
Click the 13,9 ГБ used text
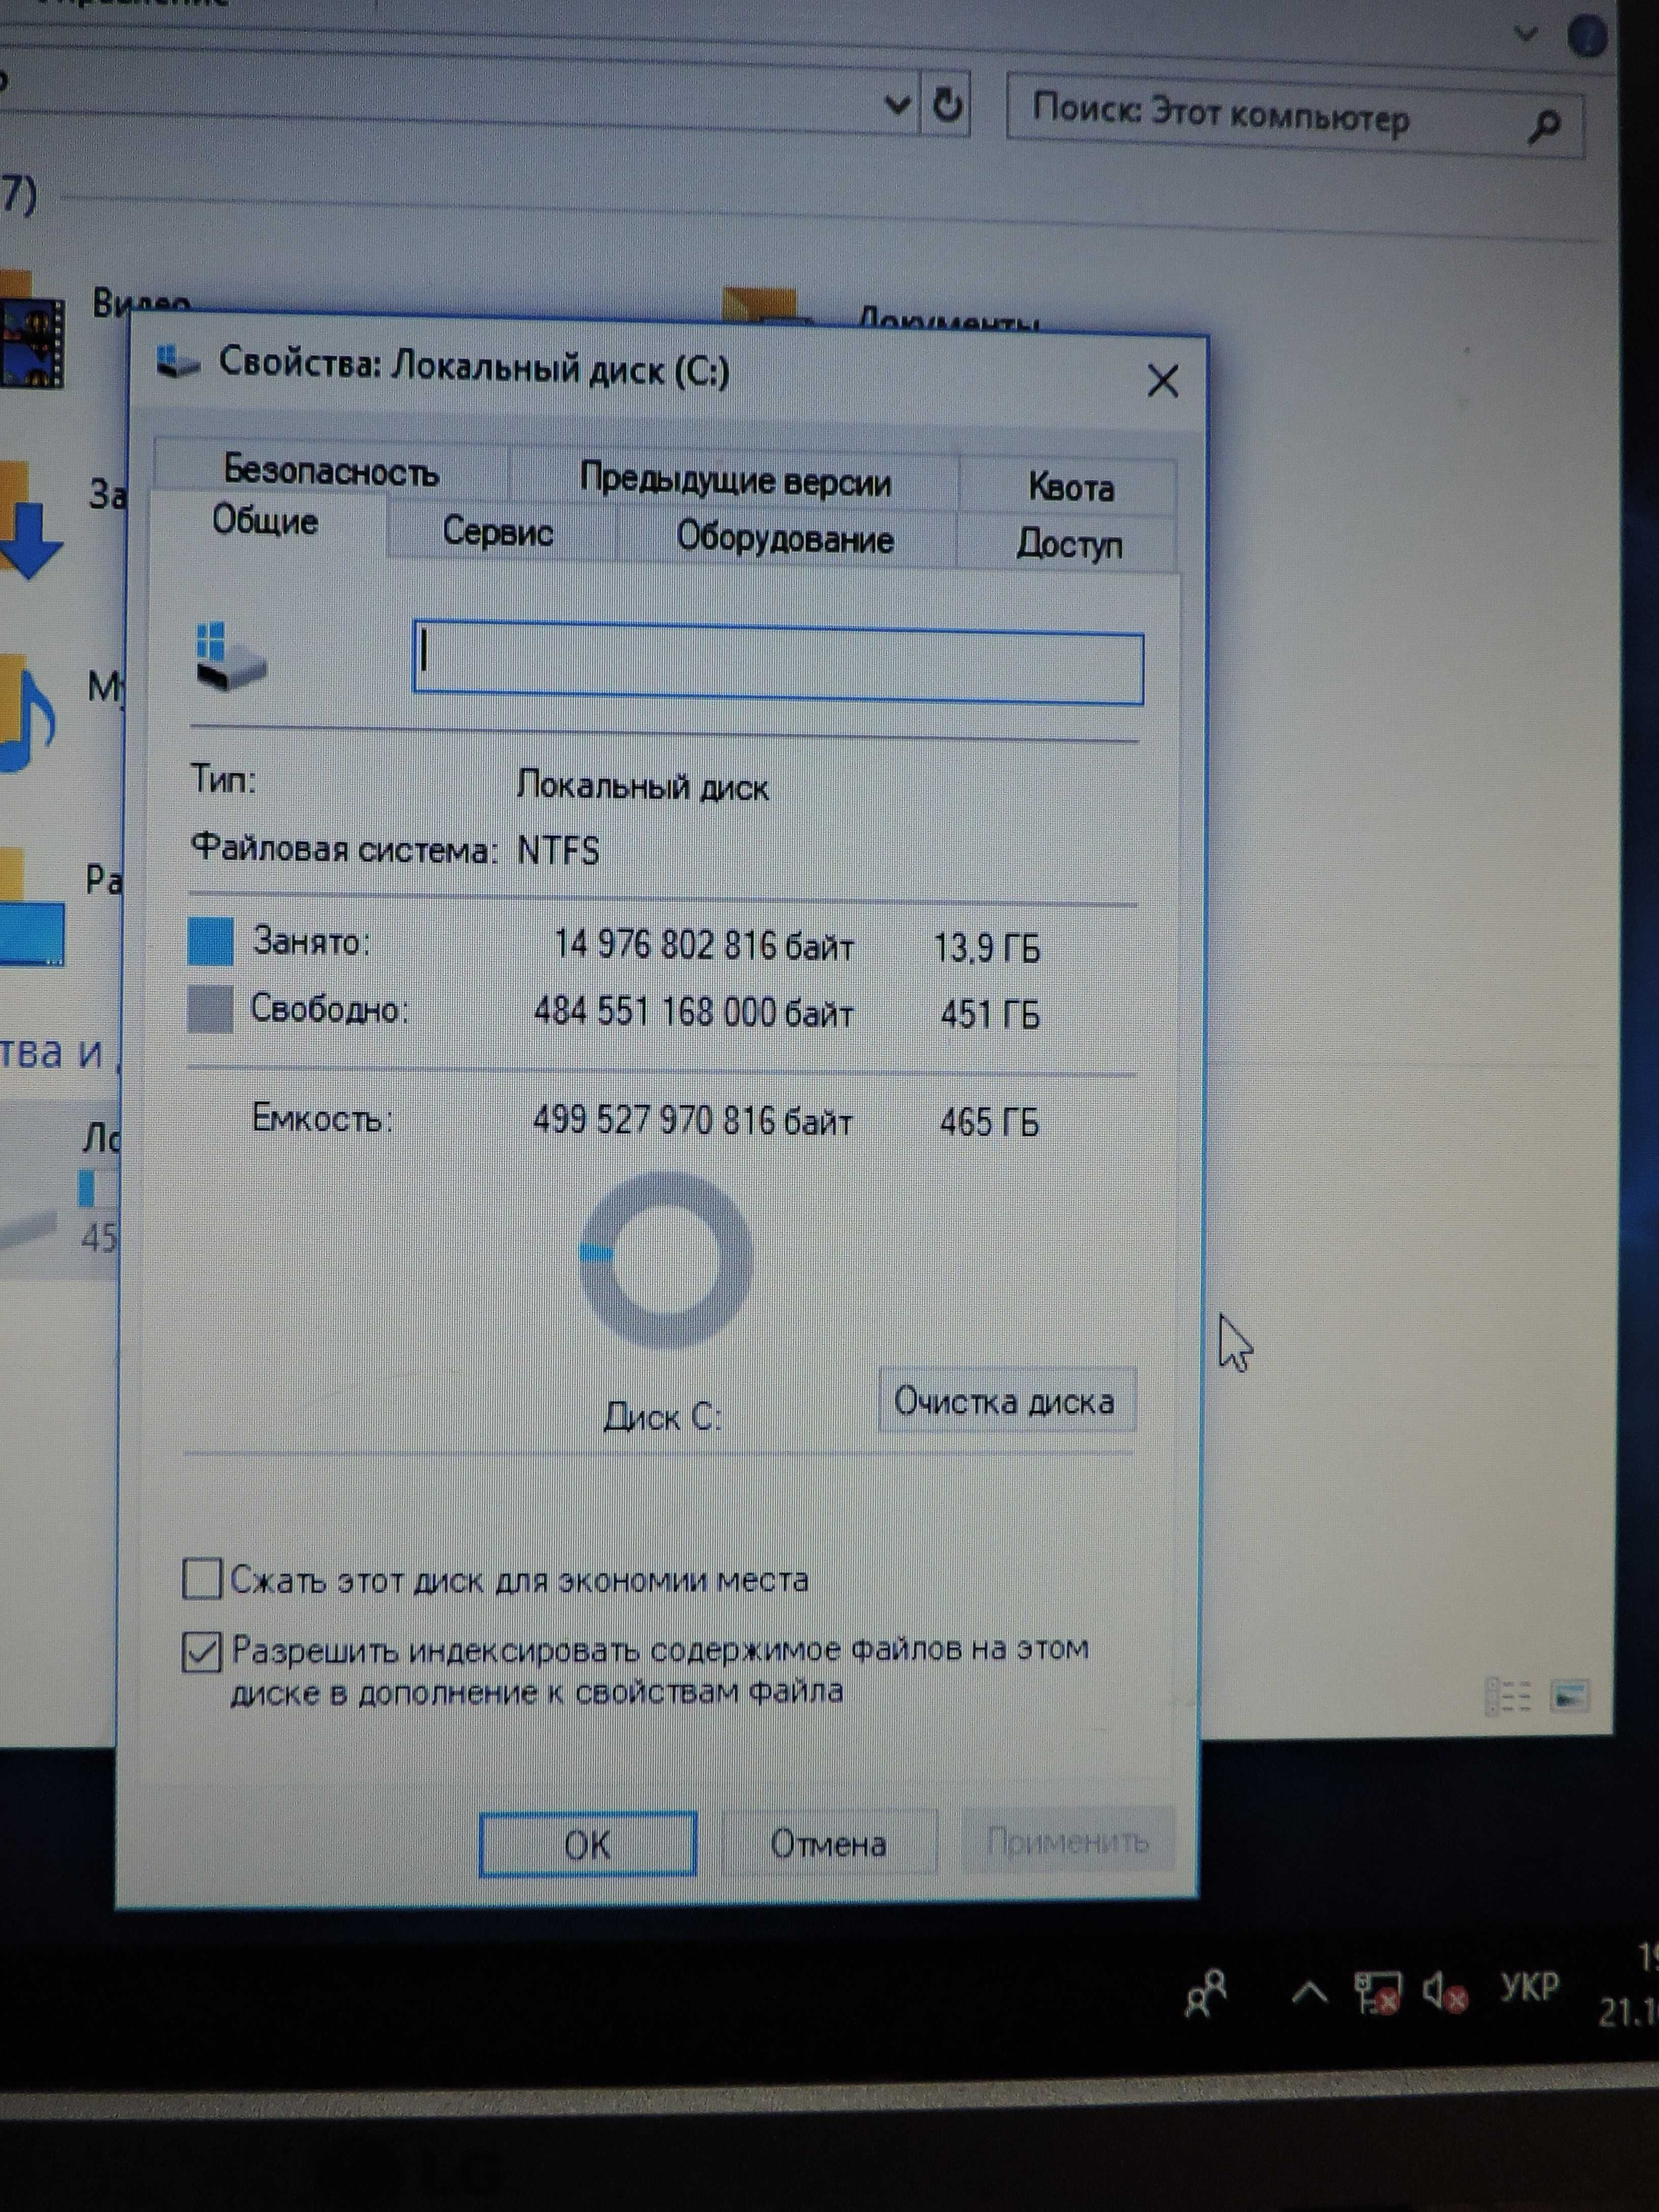coord(986,947)
